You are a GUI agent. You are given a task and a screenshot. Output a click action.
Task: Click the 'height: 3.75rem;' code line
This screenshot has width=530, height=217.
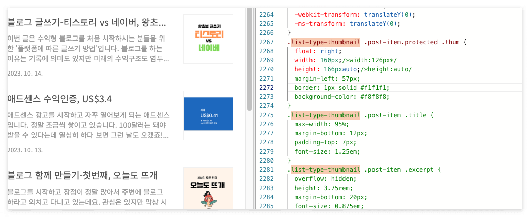tap(324, 188)
